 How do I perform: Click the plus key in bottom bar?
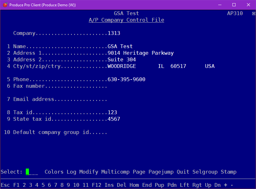click(x=225, y=185)
